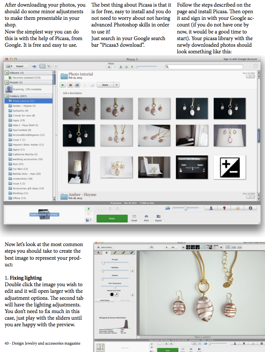Select the Photo tutorial (15) folder

[28, 101]
